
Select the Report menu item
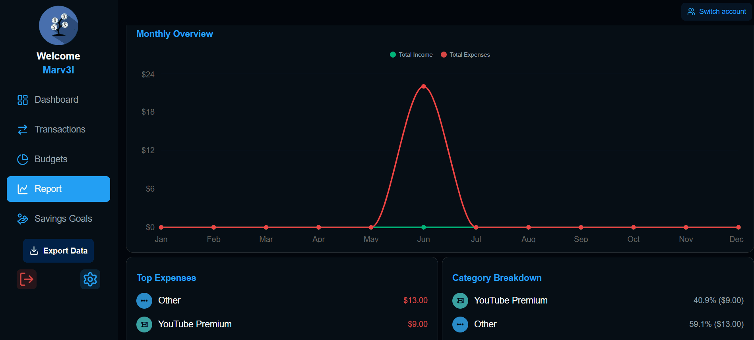(58, 189)
